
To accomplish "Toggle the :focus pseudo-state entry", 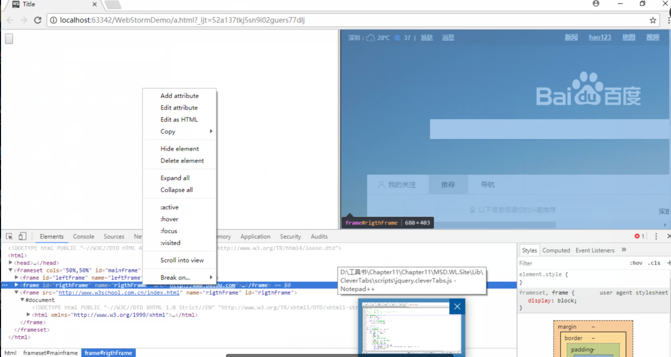I will 179,231.
